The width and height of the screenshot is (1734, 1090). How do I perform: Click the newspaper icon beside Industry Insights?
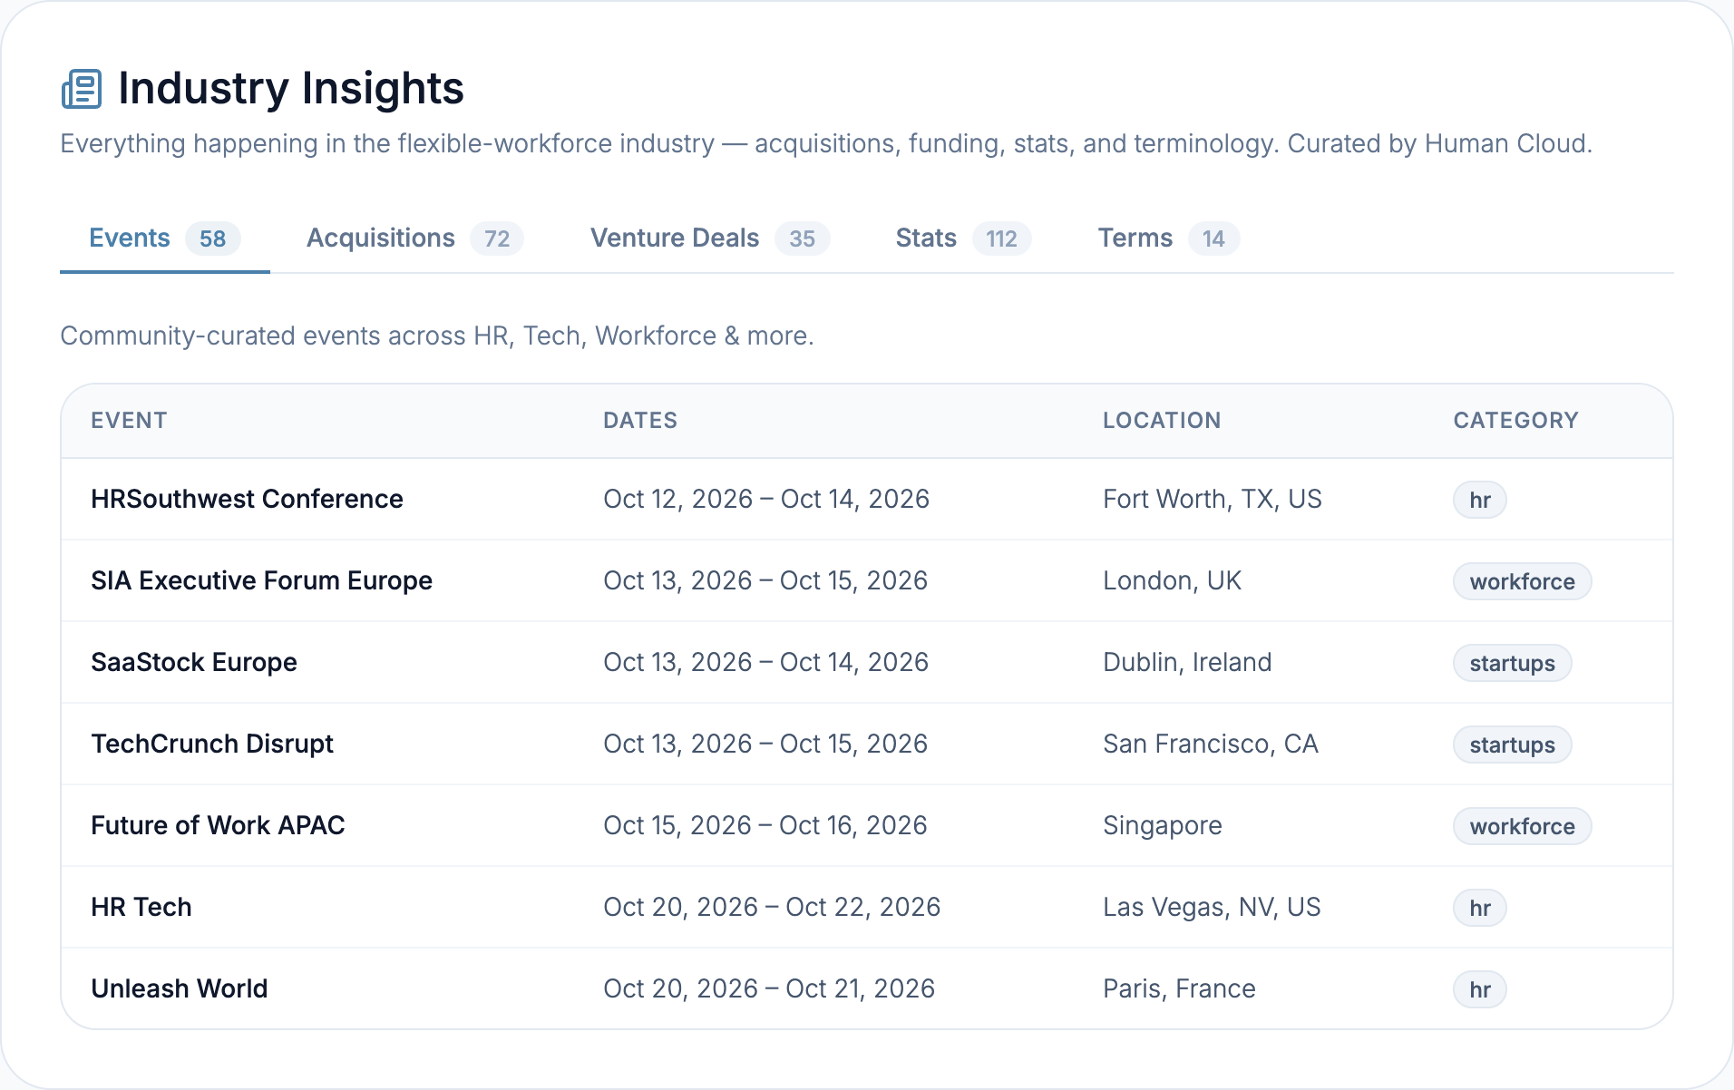click(x=82, y=89)
